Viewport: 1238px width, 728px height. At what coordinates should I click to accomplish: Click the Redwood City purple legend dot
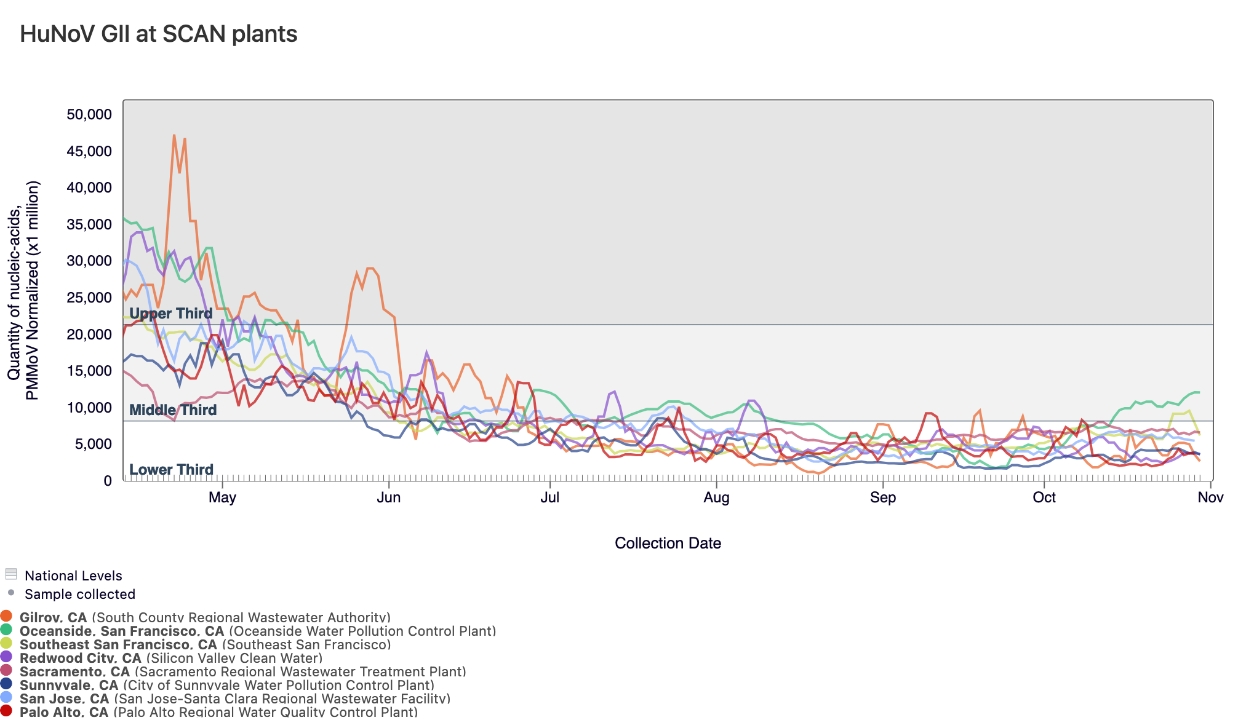[6, 657]
